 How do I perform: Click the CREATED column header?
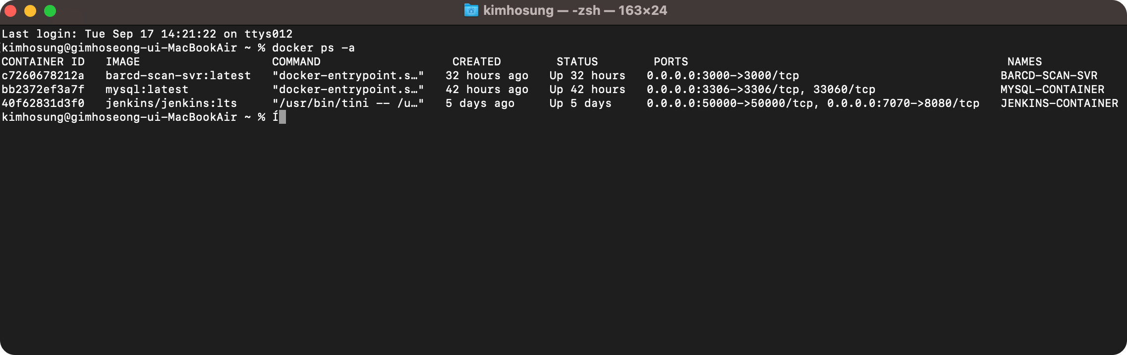tap(477, 62)
